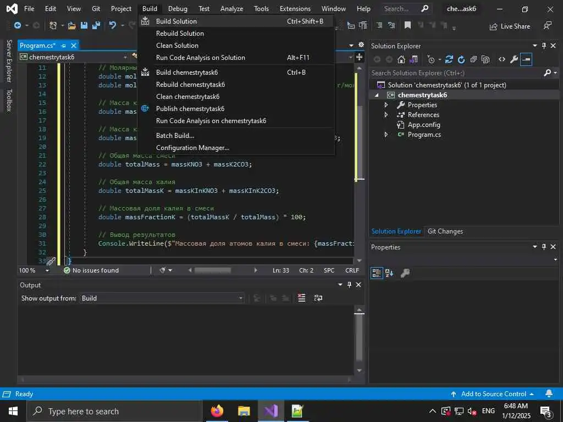Toggle auto-hide pin on Solution Explorer

pyautogui.click(x=544, y=46)
